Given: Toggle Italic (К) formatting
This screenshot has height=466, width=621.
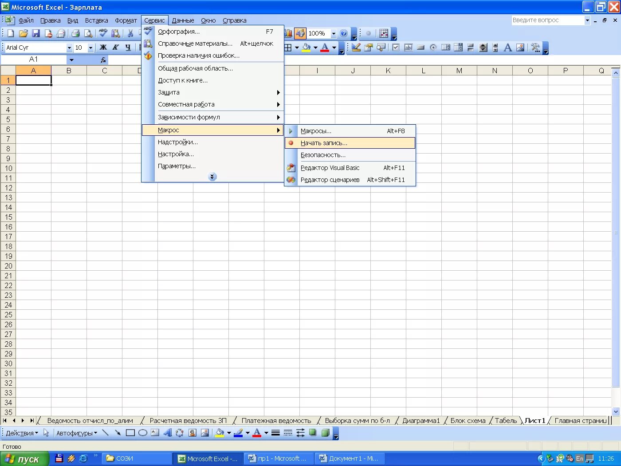Looking at the screenshot, I should 116,47.
